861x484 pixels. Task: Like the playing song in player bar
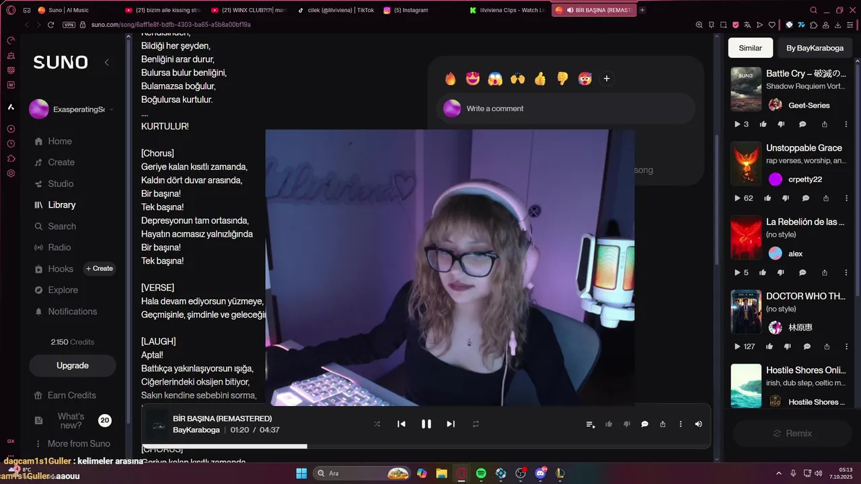[x=609, y=424]
